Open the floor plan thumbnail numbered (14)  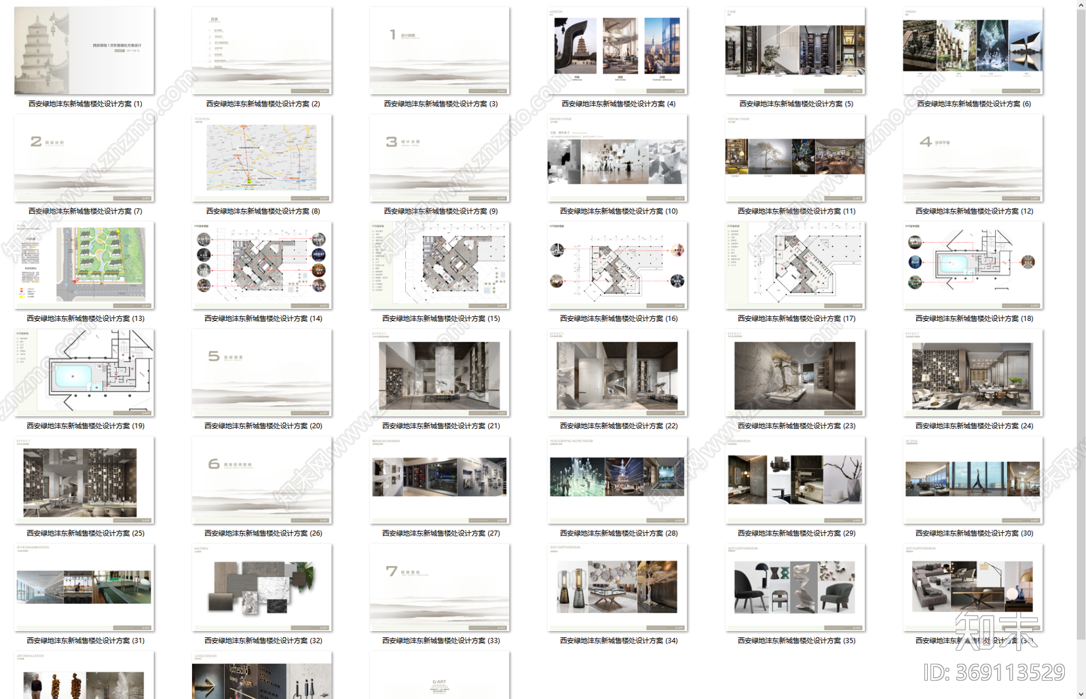(262, 265)
